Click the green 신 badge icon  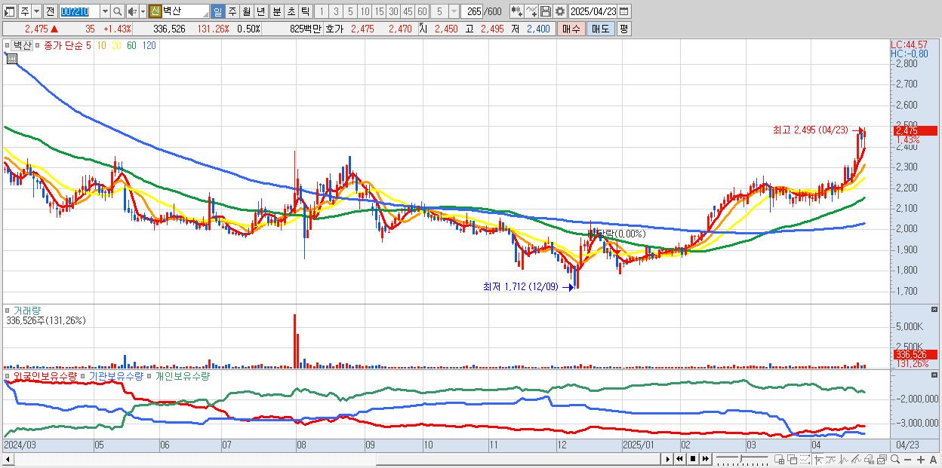(x=155, y=11)
